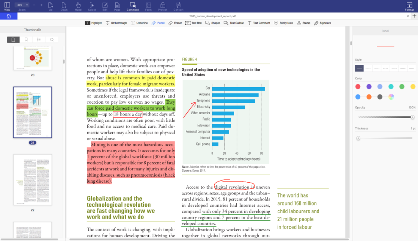418x241 pixels.
Task: Pick the orange color swatch
Action: (x=369, y=97)
